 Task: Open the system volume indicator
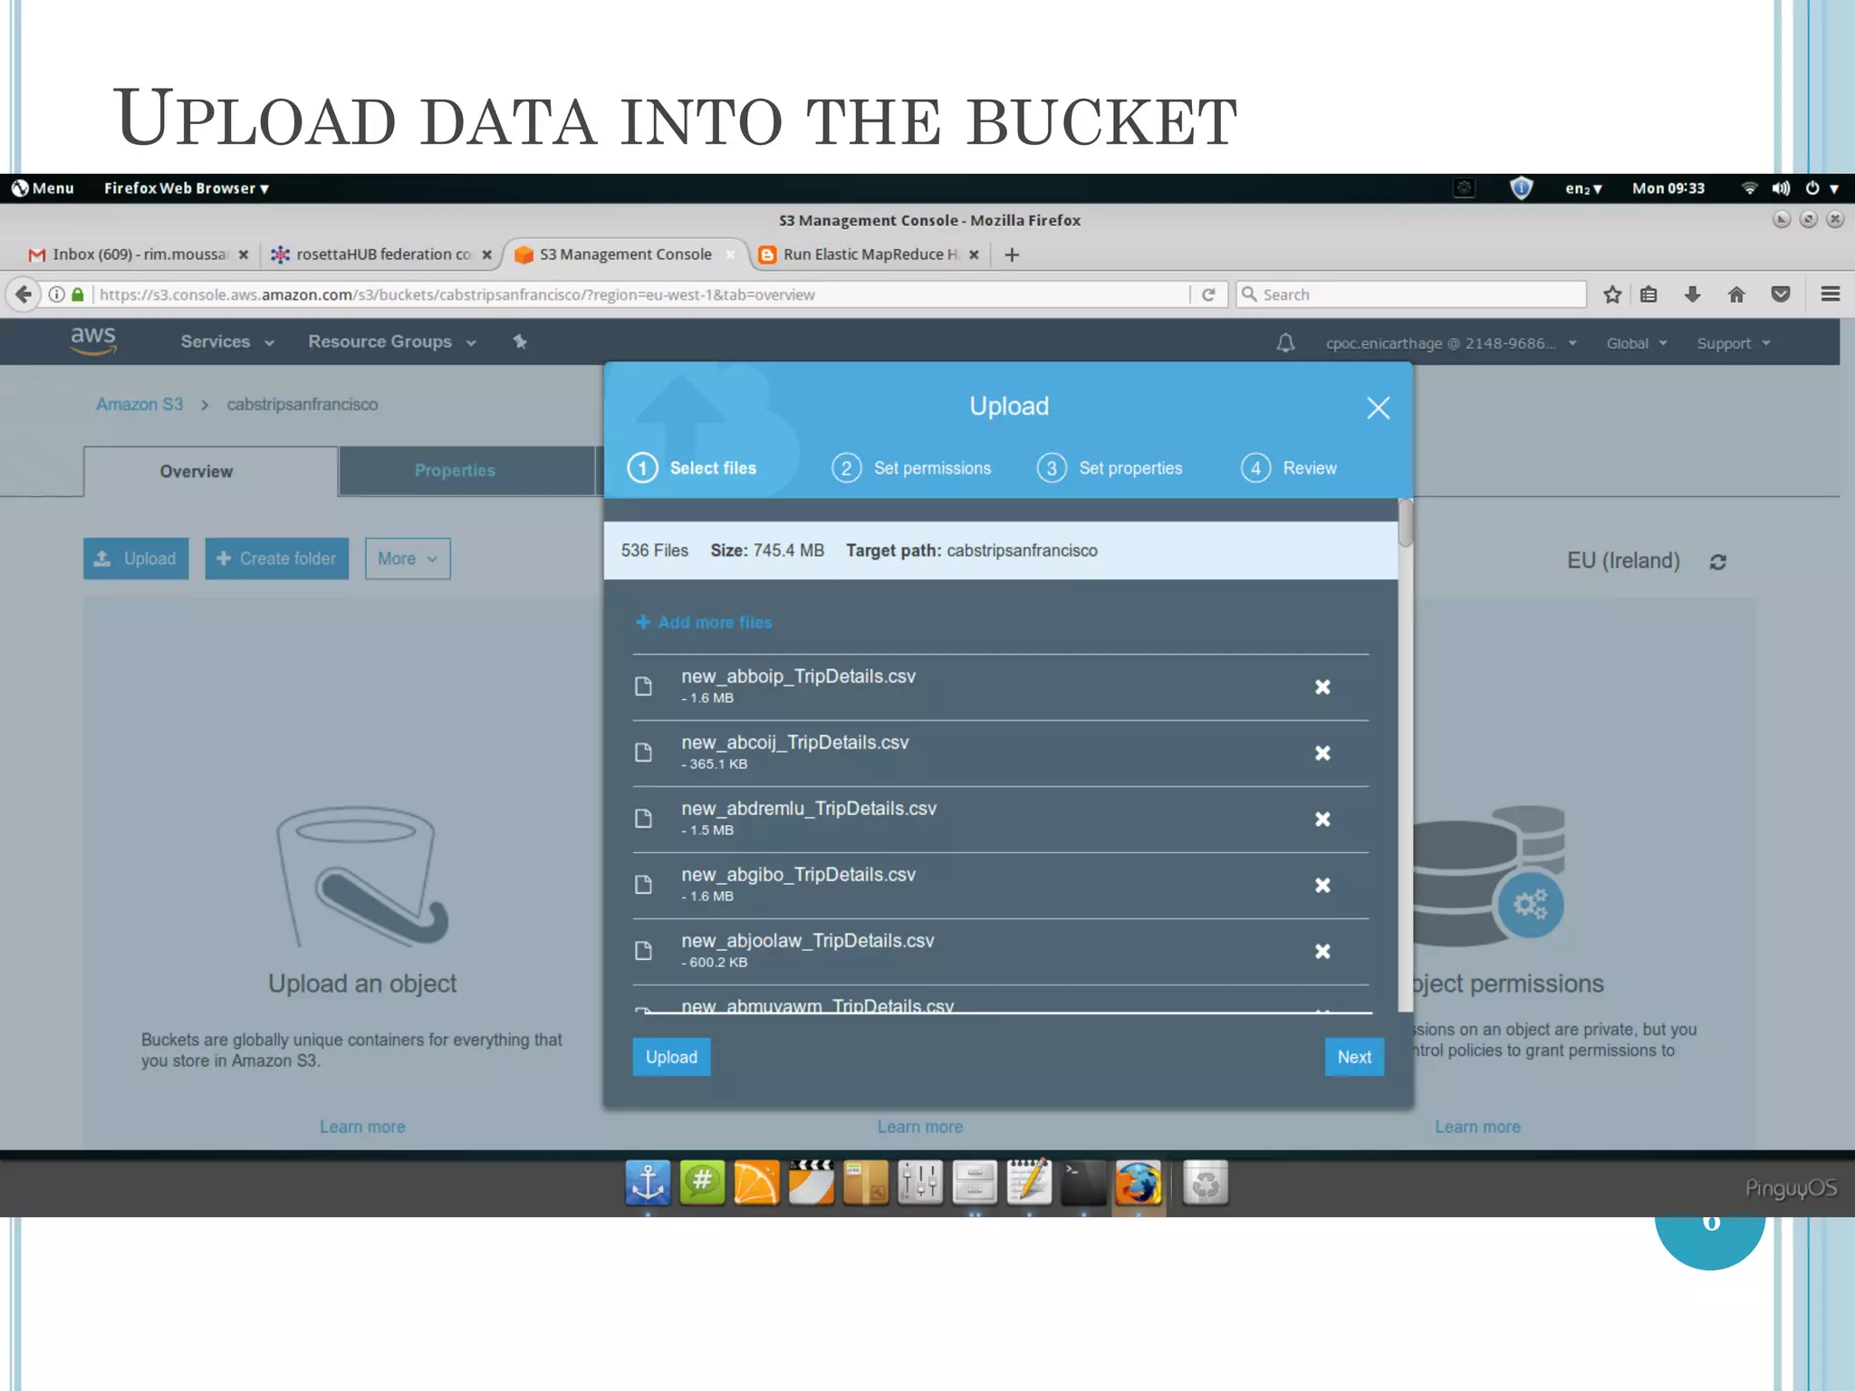pyautogui.click(x=1781, y=188)
